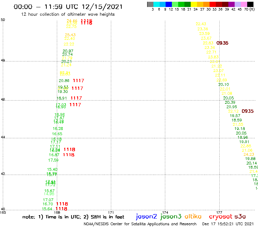This screenshot has height=227, width=258.
Task: Pick the yellow swatch in the legend bar
Action: coord(194,4)
